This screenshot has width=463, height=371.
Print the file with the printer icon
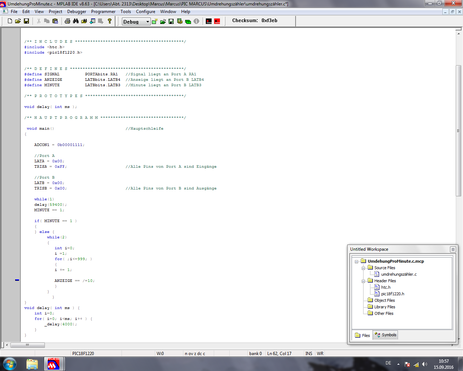pyautogui.click(x=67, y=21)
